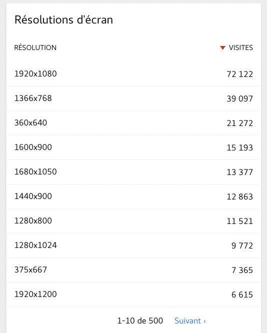Click the Résolutions d'écran widget title
Viewport: 267px width, 333px height.
tap(63, 20)
